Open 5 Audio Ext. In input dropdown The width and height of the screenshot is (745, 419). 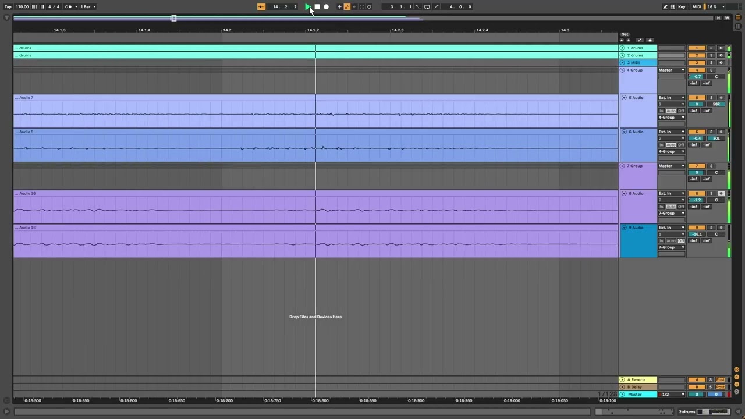(672, 98)
